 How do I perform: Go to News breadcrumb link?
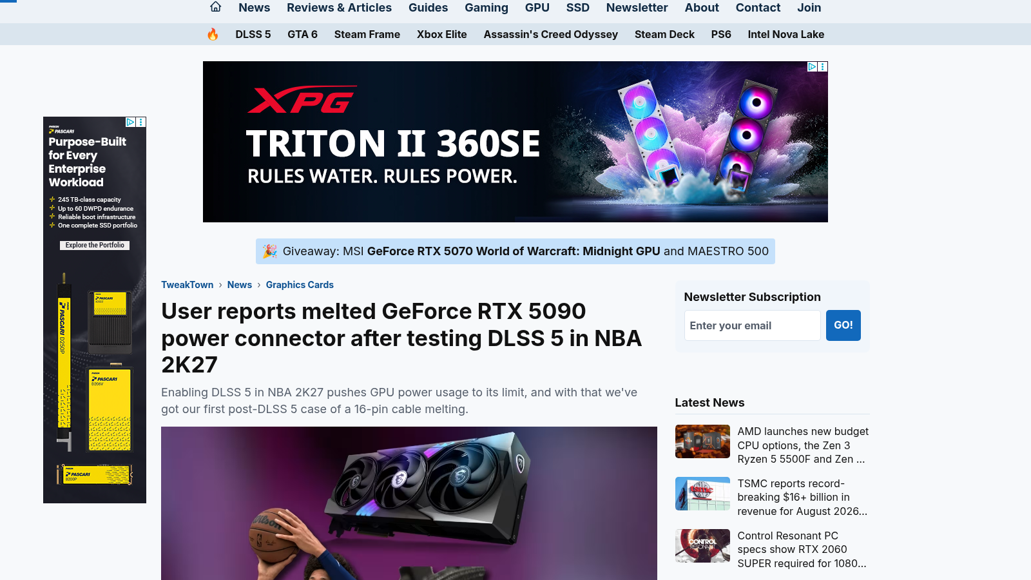(240, 285)
